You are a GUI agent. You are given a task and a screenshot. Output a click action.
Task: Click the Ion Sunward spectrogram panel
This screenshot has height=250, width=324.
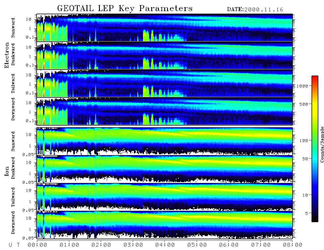165,141
